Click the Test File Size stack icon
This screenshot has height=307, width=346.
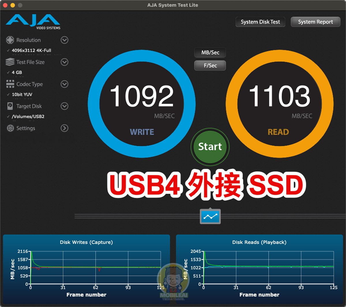coord(10,62)
